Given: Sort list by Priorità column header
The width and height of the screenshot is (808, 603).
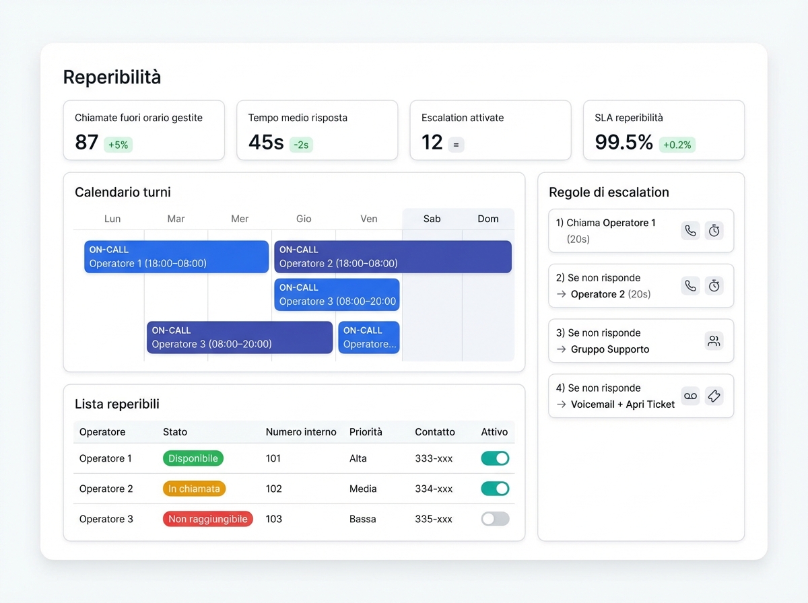Looking at the screenshot, I should point(366,432).
